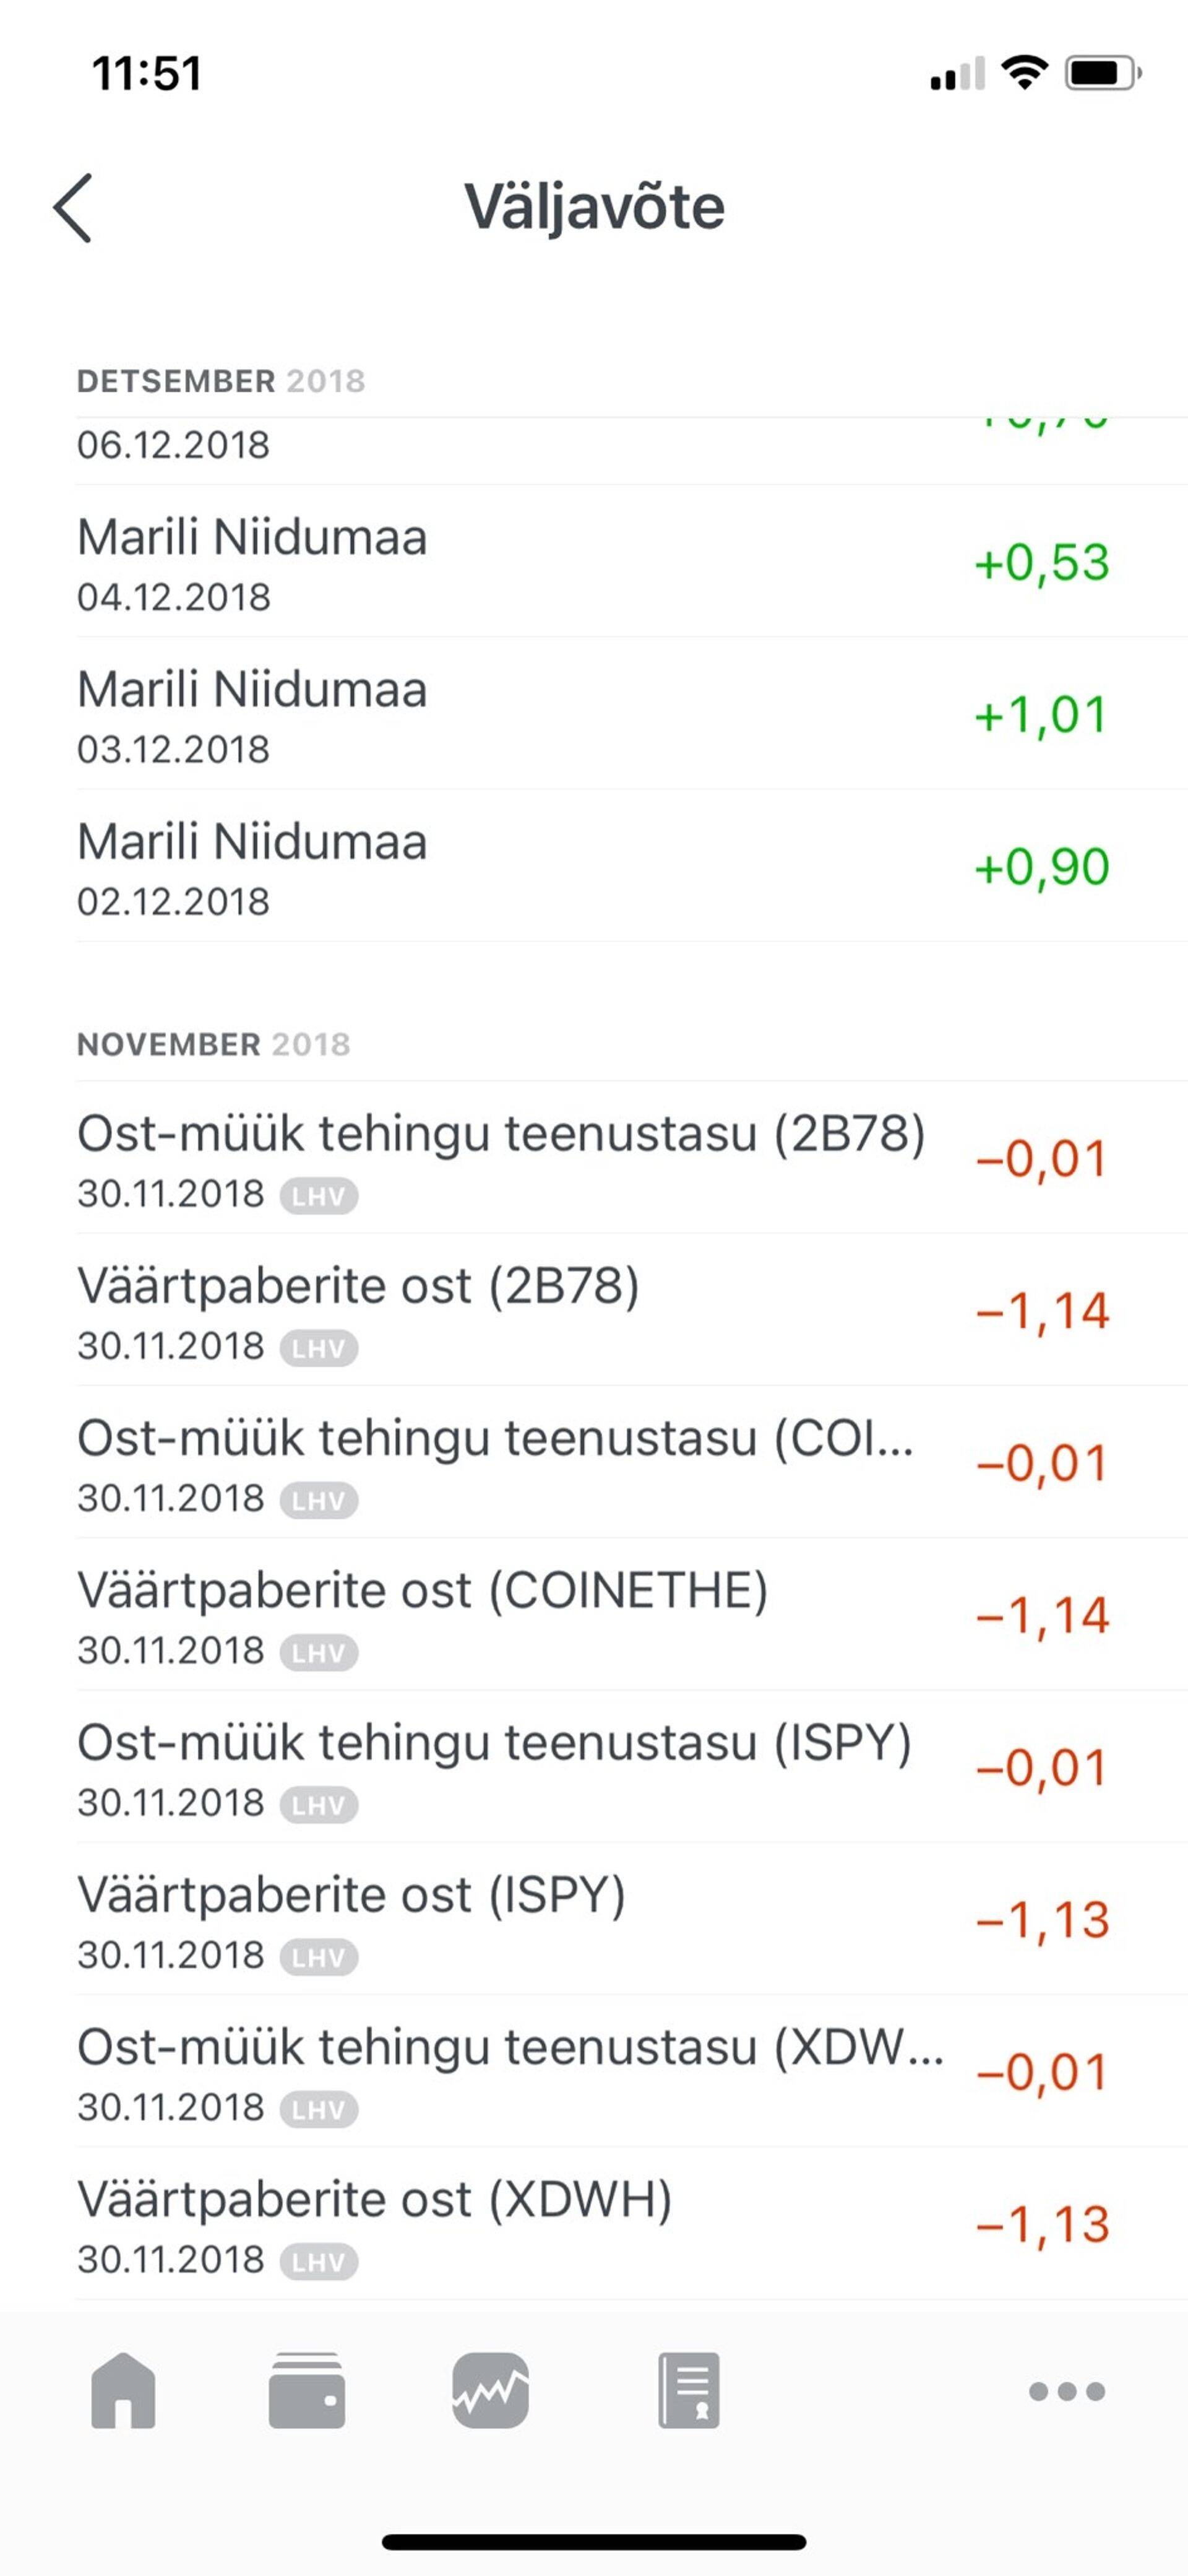Tap the home indicator bar
The width and height of the screenshot is (1188, 2576).
point(593,2541)
